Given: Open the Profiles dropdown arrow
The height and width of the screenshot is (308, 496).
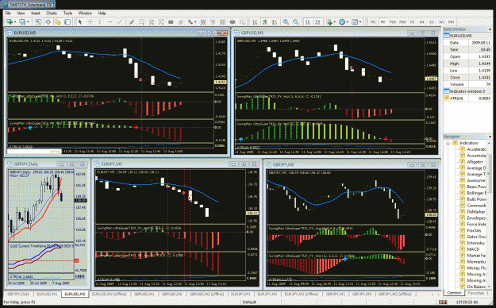Looking at the screenshot, I should point(28,22).
